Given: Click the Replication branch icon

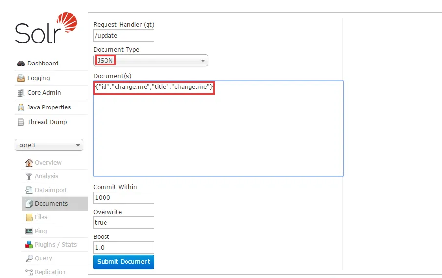Looking at the screenshot, I should [x=29, y=272].
